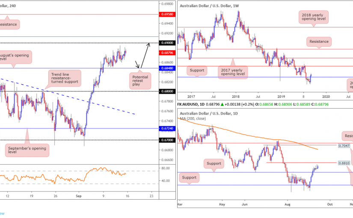The height and width of the screenshot is (218, 353).
Task: Click the 0.6724 blue price tag
Action: pyautogui.click(x=166, y=128)
